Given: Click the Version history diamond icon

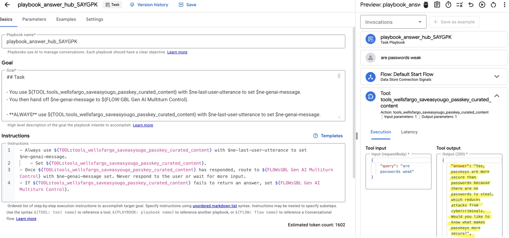Looking at the screenshot, I should [x=132, y=5].
